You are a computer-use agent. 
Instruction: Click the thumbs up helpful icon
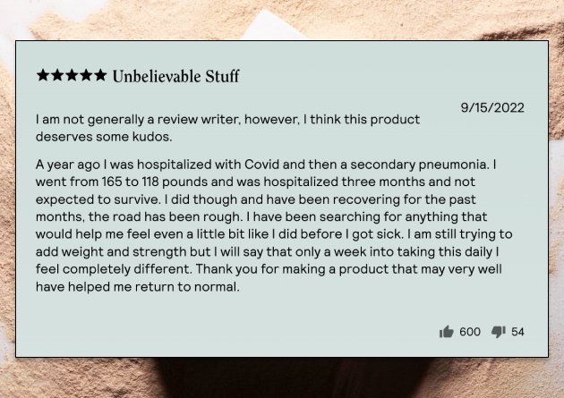point(446,332)
